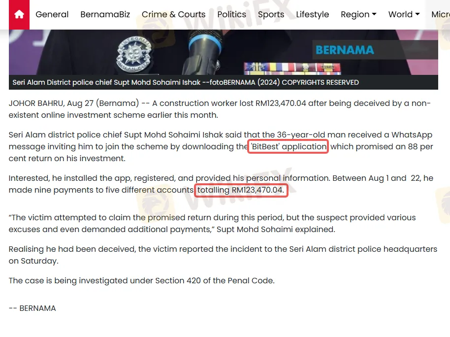The image size is (450, 337).
Task: Click the Region dropdown caret arrow
Action: 374,14
